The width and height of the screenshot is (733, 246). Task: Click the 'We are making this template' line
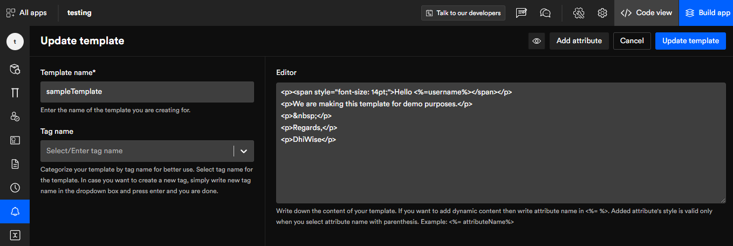[376, 104]
